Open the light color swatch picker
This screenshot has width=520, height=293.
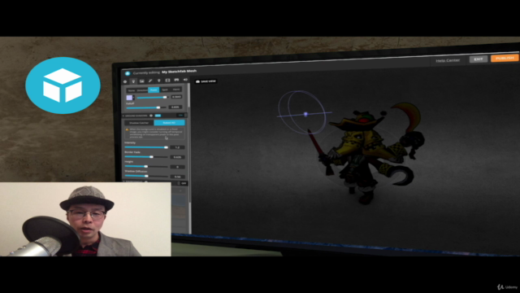129,98
